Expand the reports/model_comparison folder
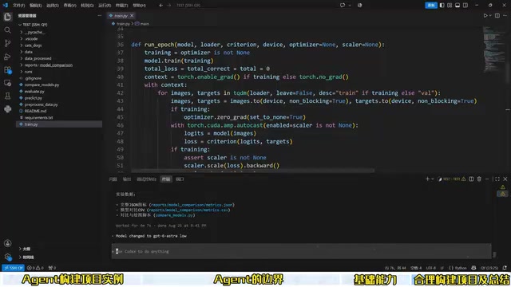This screenshot has width=511, height=287. 48,65
